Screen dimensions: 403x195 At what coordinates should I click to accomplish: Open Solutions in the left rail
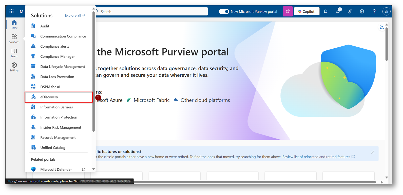14,39
